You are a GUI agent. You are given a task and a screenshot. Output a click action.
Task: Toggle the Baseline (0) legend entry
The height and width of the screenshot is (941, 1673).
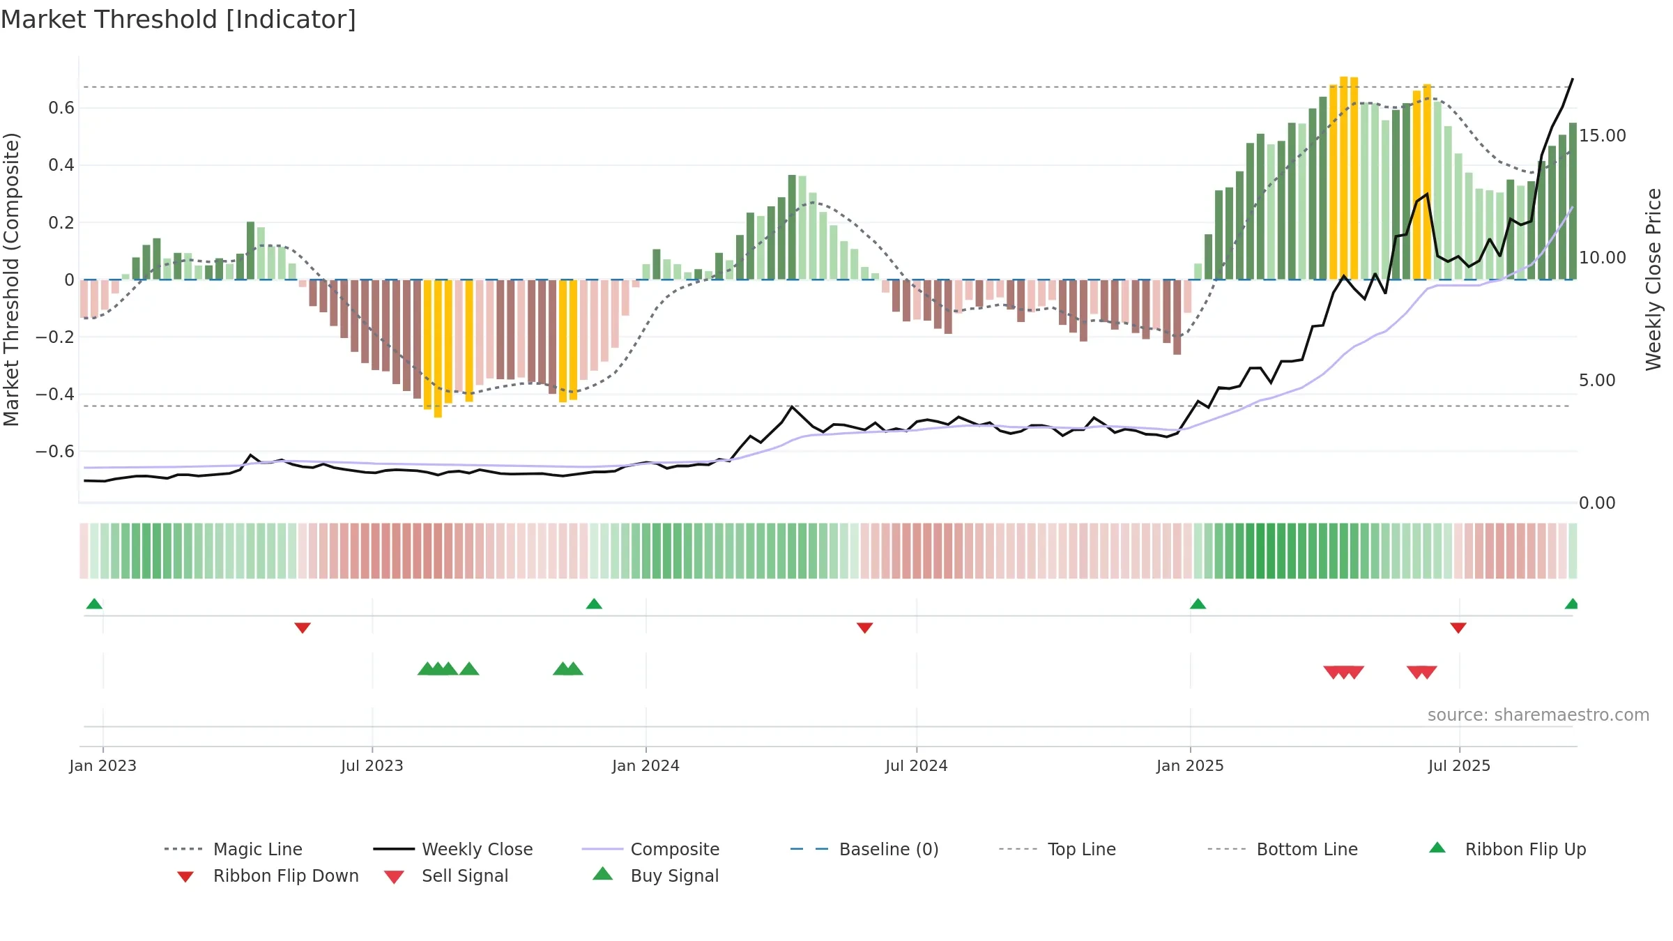click(864, 849)
